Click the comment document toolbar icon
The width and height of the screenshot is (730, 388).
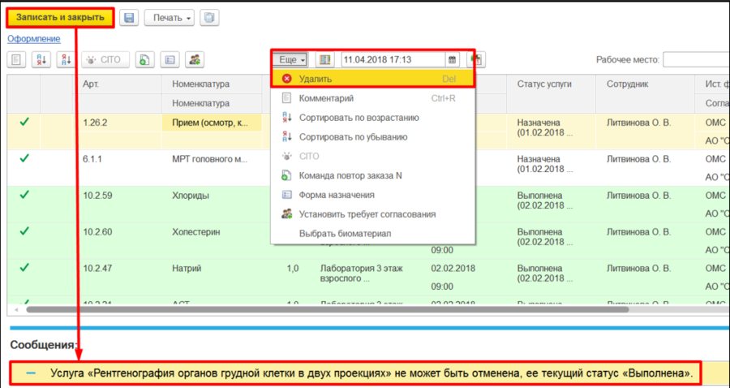(17, 59)
